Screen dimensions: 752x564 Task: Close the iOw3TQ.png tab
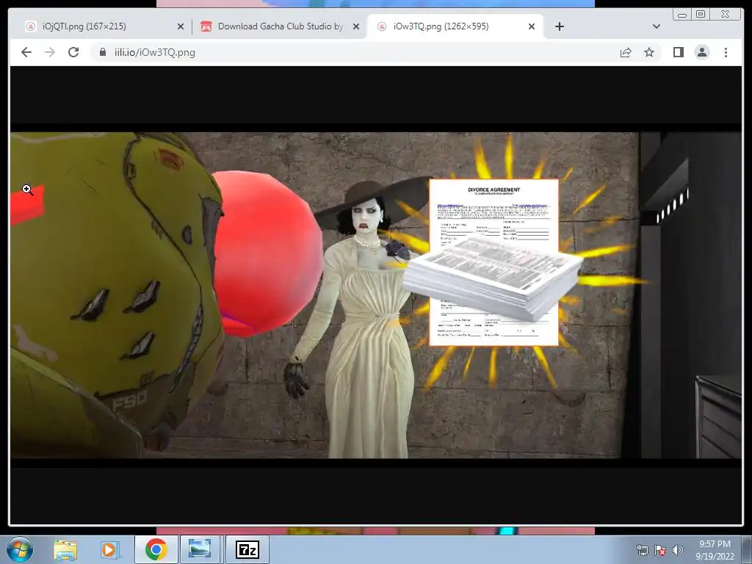tap(532, 26)
